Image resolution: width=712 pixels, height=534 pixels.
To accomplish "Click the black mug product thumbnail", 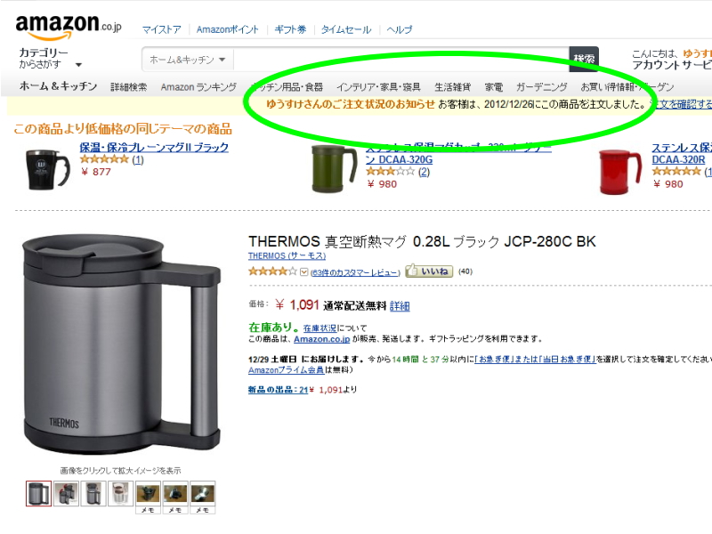I will tap(49, 169).
